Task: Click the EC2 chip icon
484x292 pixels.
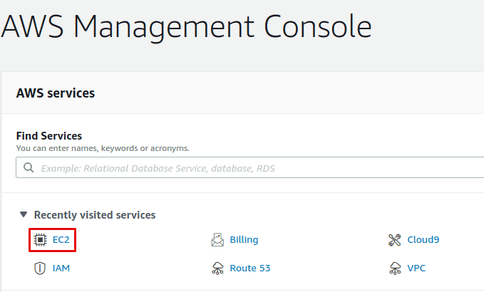Action: pos(41,240)
